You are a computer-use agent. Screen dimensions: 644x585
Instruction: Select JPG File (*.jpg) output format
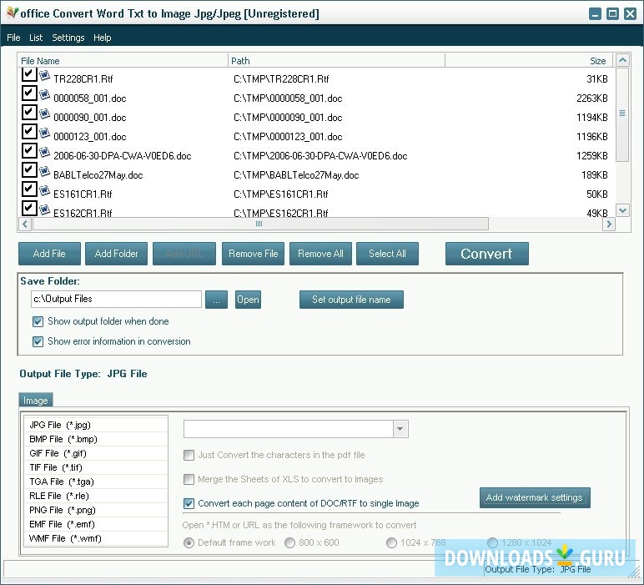click(x=96, y=426)
